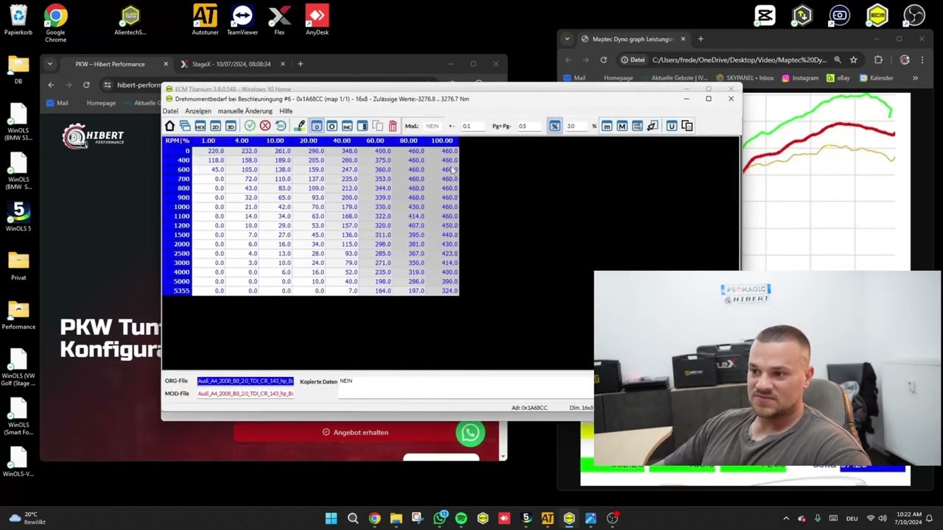This screenshot has height=530, width=943.
Task: Cancel changes with the red X icon
Action: click(265, 126)
